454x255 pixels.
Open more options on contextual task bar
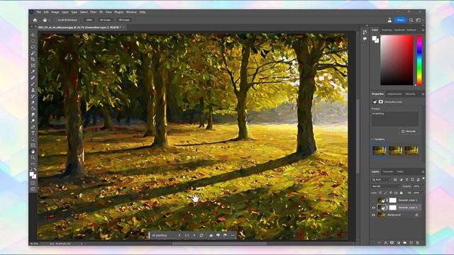point(233,235)
